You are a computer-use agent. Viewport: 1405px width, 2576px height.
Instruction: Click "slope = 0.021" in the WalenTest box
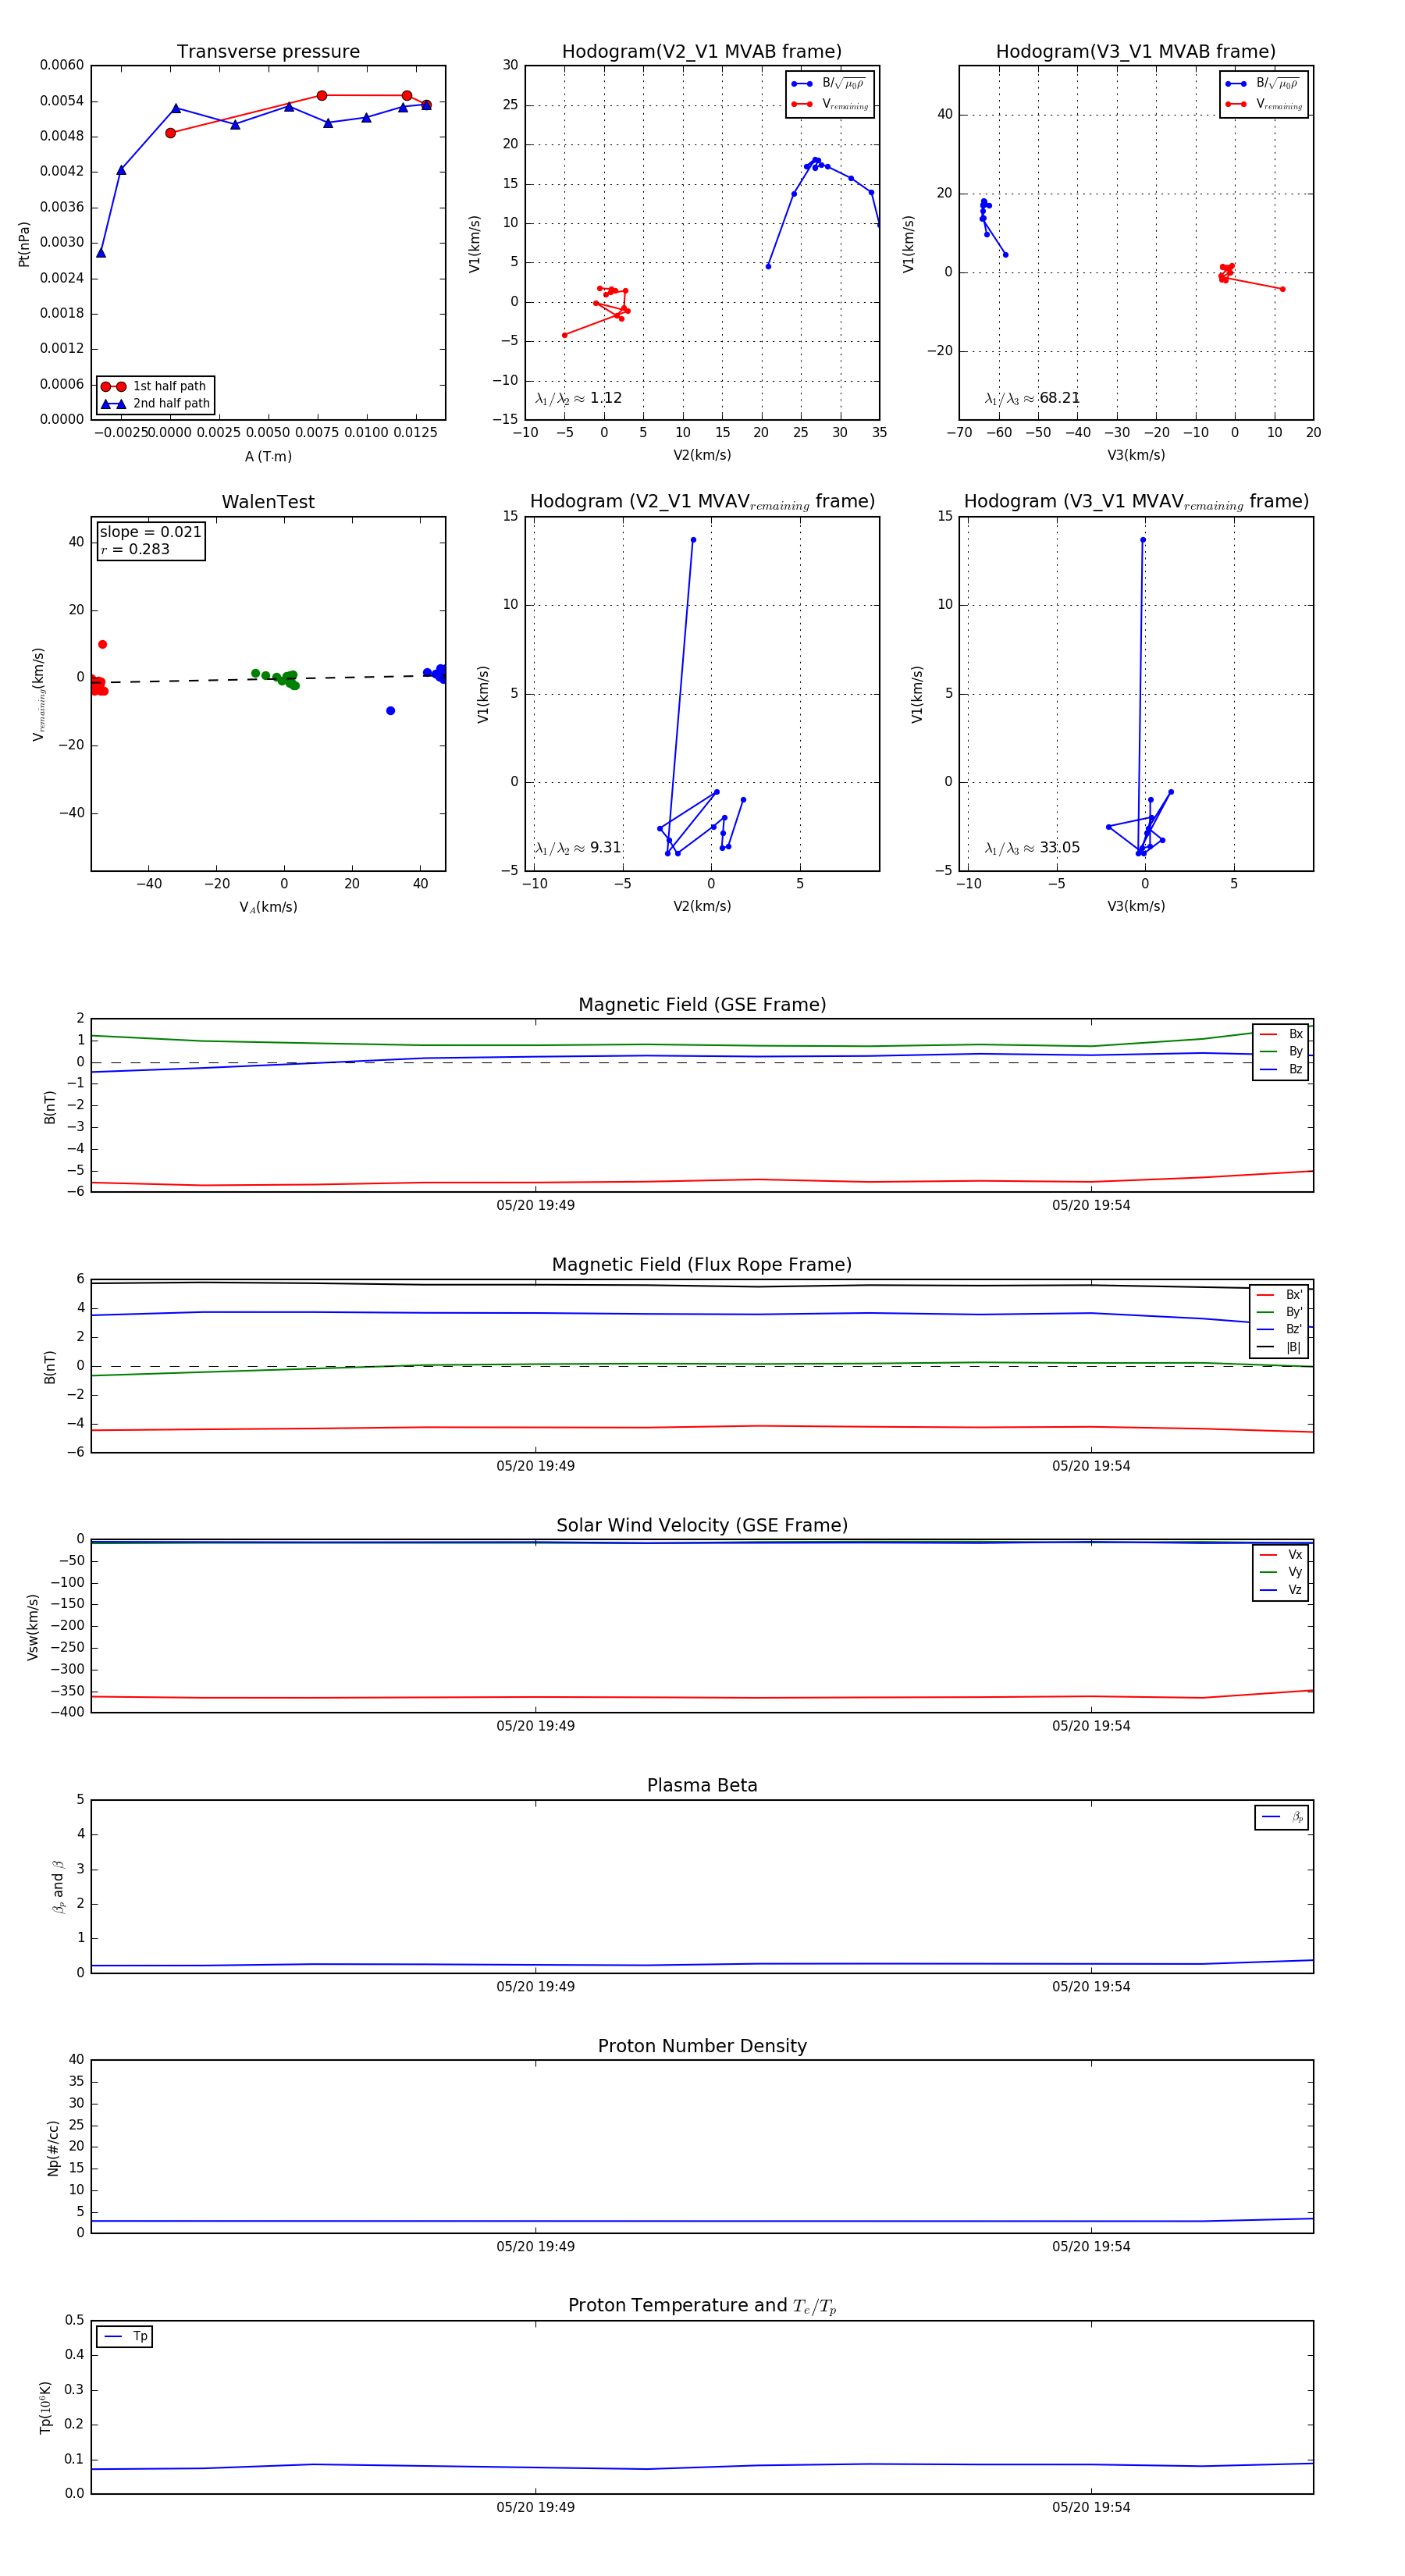coord(150,532)
